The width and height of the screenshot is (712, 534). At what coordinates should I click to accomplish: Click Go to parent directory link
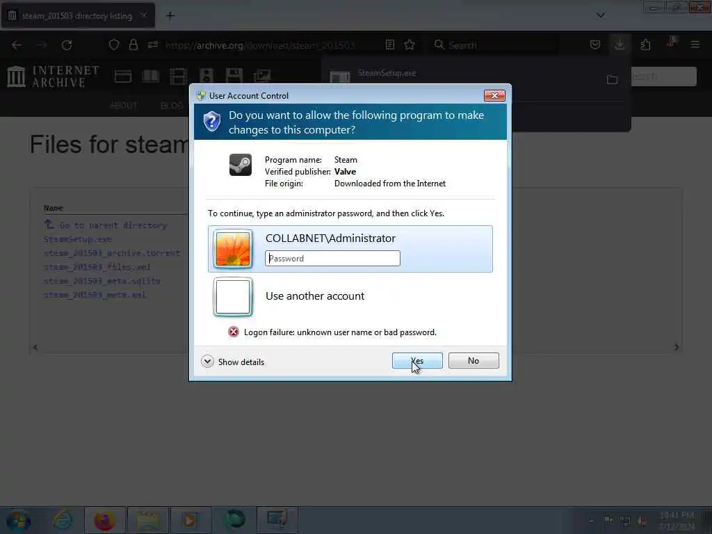coord(113,225)
